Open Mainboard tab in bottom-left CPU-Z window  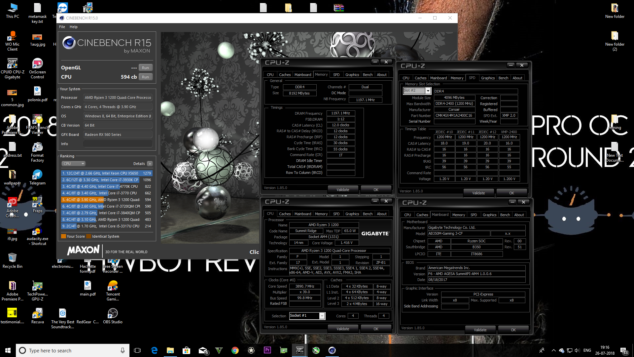click(302, 214)
